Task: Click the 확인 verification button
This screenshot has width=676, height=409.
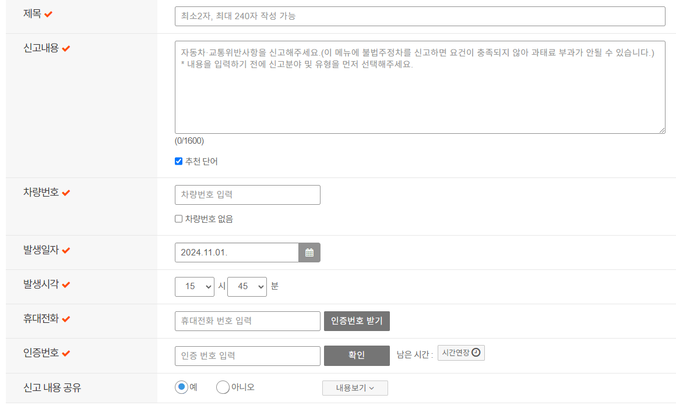Action: [x=357, y=356]
